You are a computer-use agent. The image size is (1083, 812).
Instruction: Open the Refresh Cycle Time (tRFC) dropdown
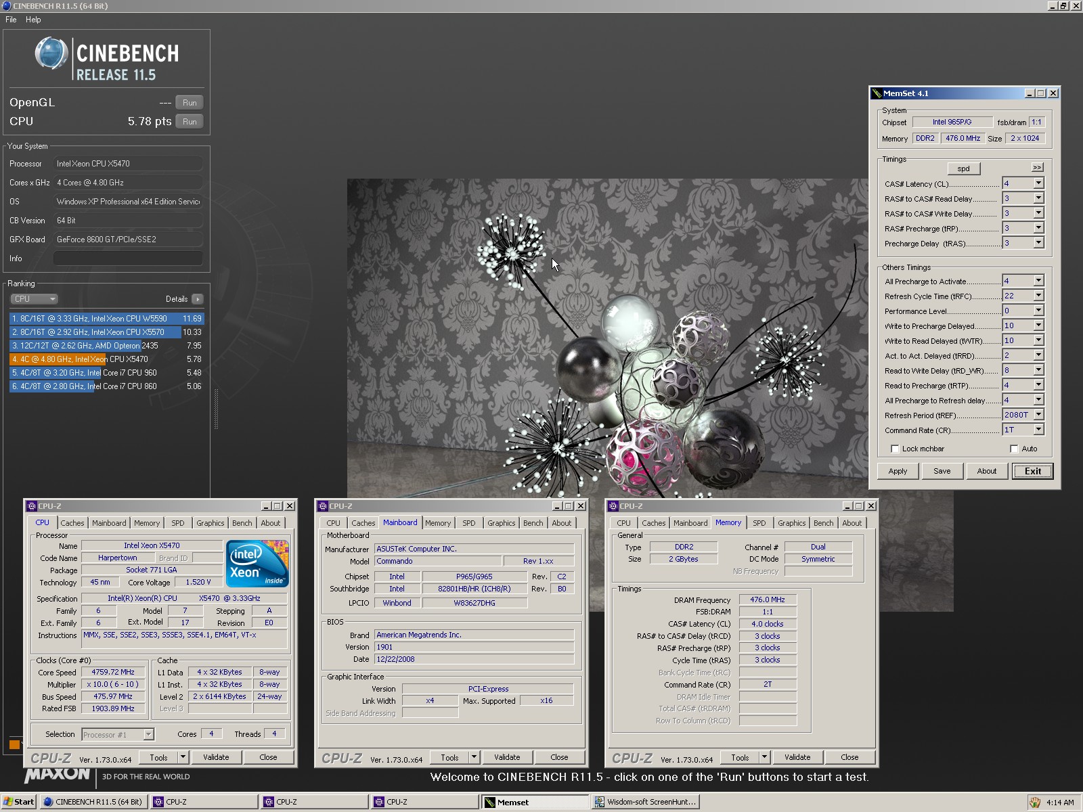tap(1038, 296)
